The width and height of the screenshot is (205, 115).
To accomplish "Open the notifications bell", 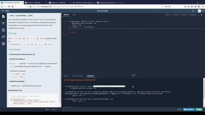I will 193,11.
